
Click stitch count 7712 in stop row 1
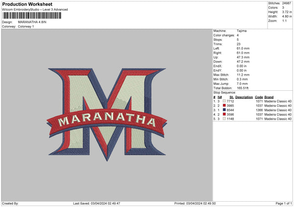tap(230, 101)
